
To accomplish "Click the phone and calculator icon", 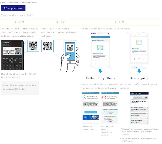I will click(x=100, y=47).
